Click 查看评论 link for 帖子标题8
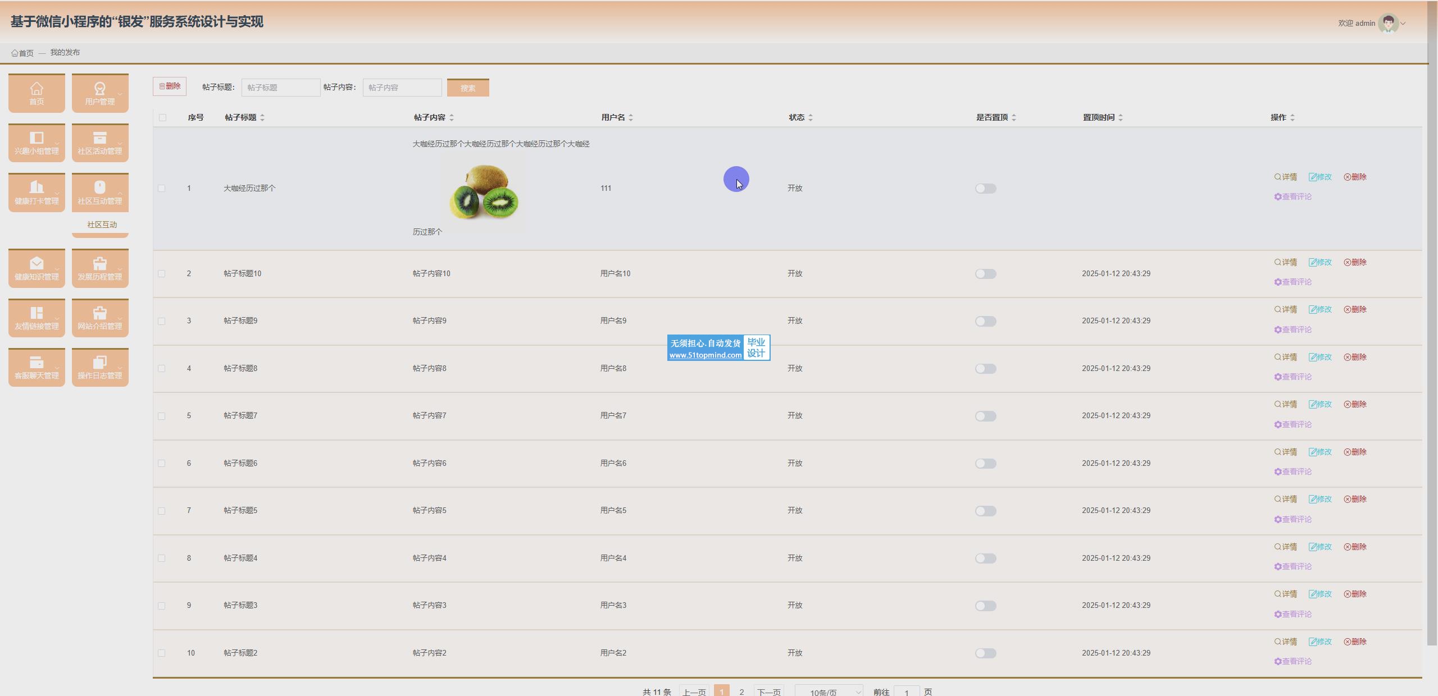1438x696 pixels. coord(1293,377)
